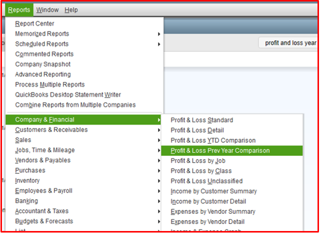Screen dimensions: 320x233
Task: Open QuickBooks Desktop Statement Writer
Action: click(x=84, y=95)
